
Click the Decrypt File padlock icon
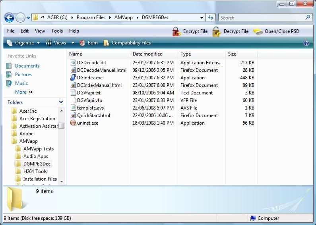tap(217, 32)
